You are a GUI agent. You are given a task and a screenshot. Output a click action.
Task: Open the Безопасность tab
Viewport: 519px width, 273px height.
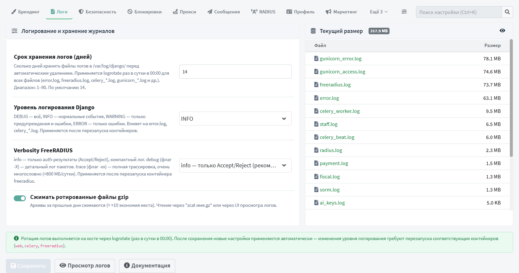click(97, 12)
